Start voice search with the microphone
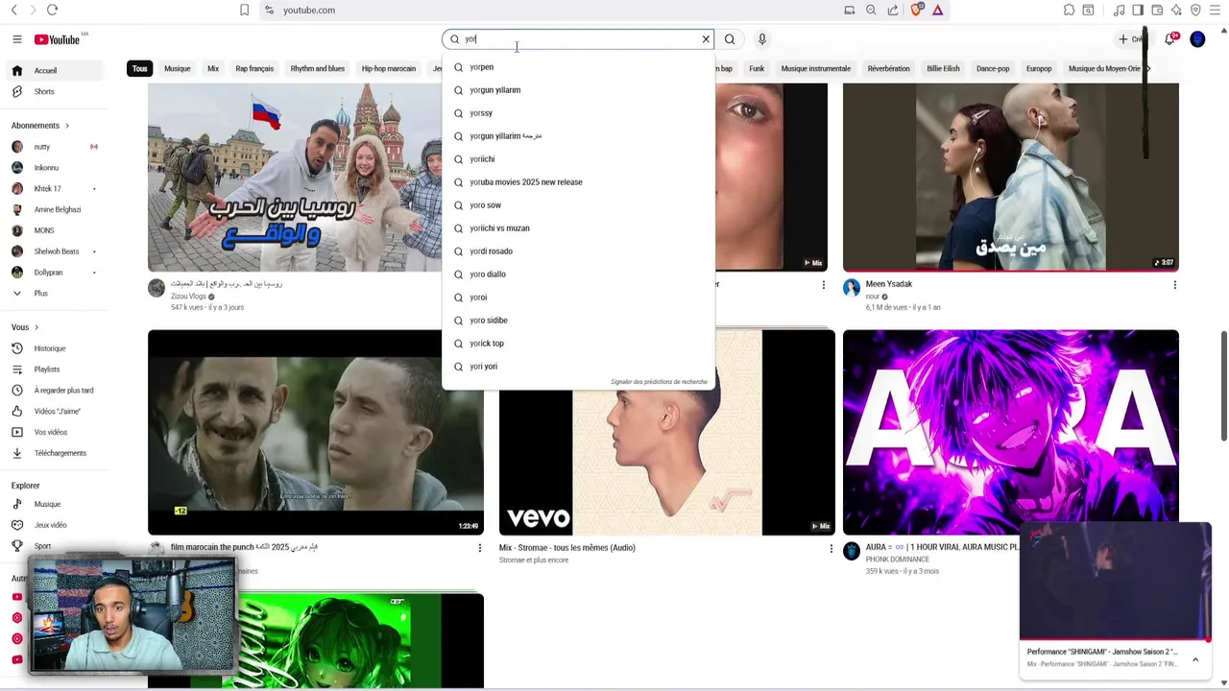1229x691 pixels. tap(762, 39)
